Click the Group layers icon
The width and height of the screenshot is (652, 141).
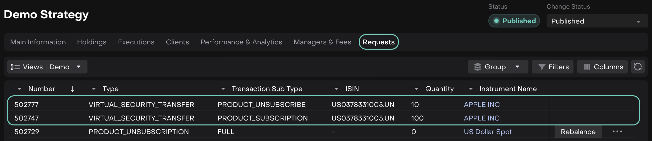tap(477, 67)
